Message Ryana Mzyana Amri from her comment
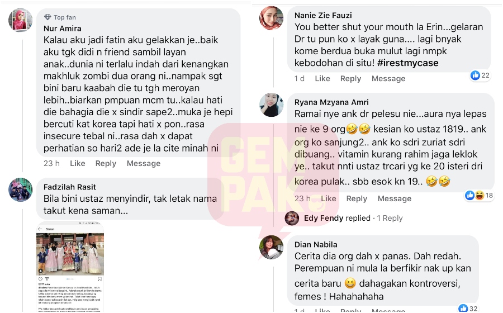Image resolution: width=503 pixels, height=313 pixels. (394, 198)
